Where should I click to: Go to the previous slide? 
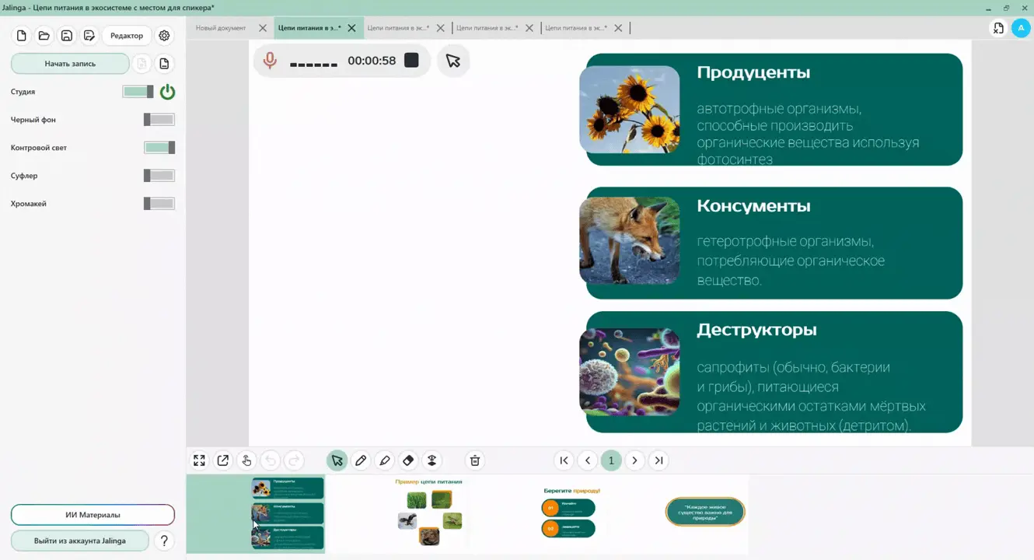point(588,460)
